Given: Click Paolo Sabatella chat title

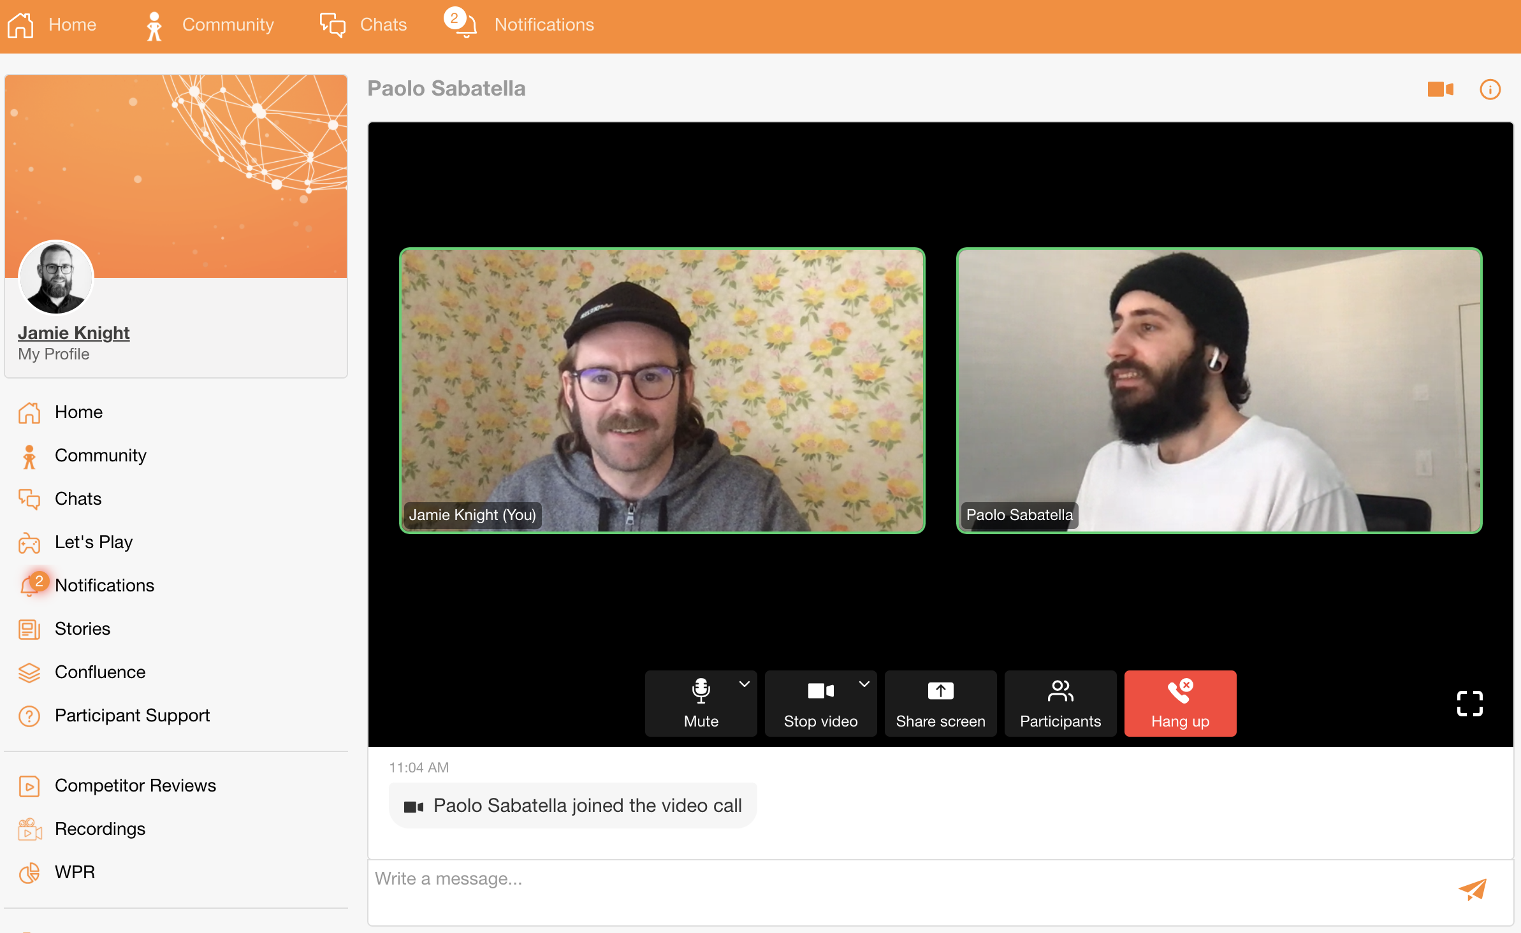Looking at the screenshot, I should pyautogui.click(x=446, y=89).
